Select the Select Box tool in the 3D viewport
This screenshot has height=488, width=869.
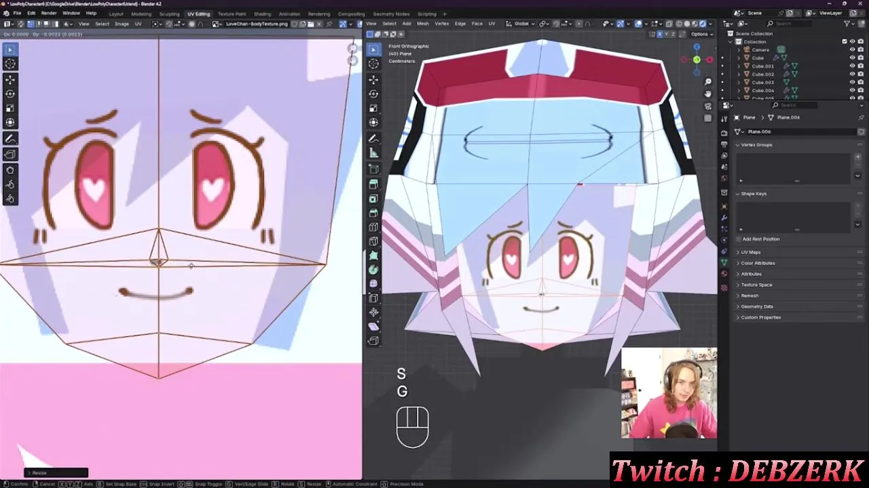click(373, 49)
